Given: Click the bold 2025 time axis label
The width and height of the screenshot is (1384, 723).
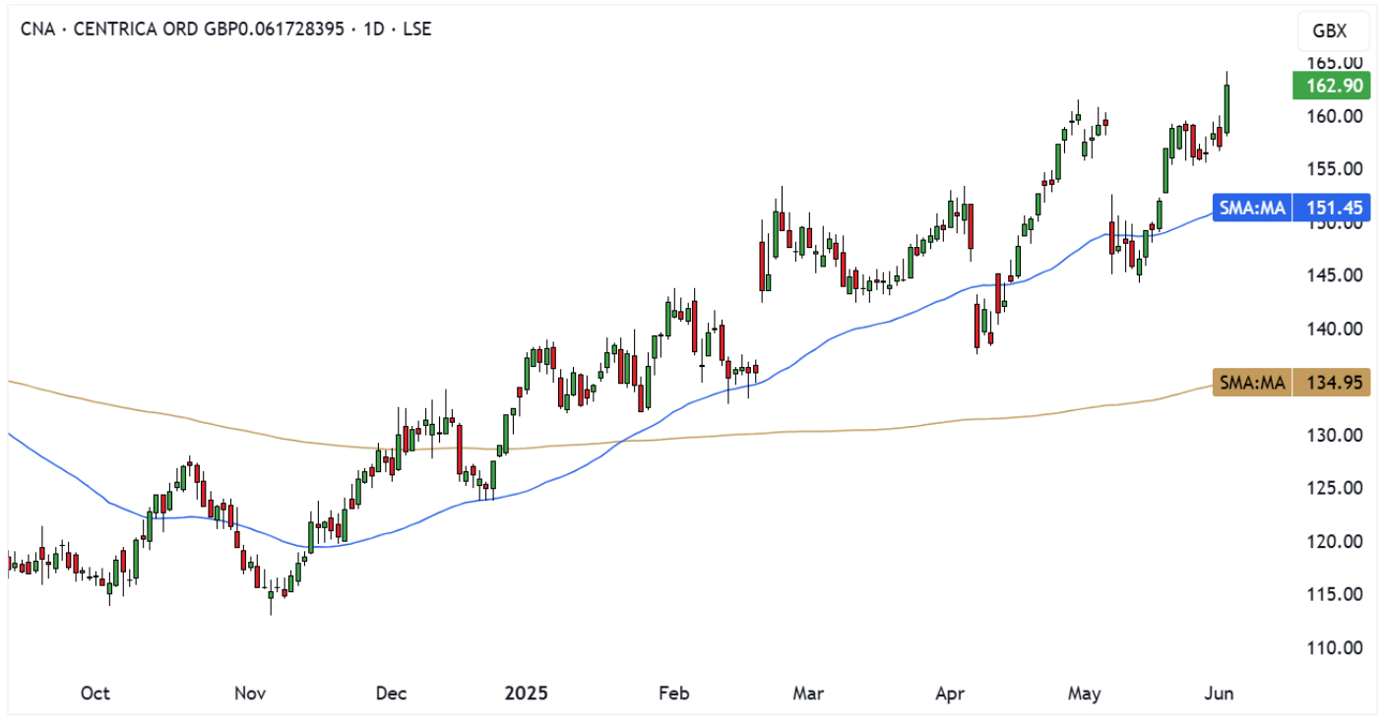Looking at the screenshot, I should tap(526, 693).
